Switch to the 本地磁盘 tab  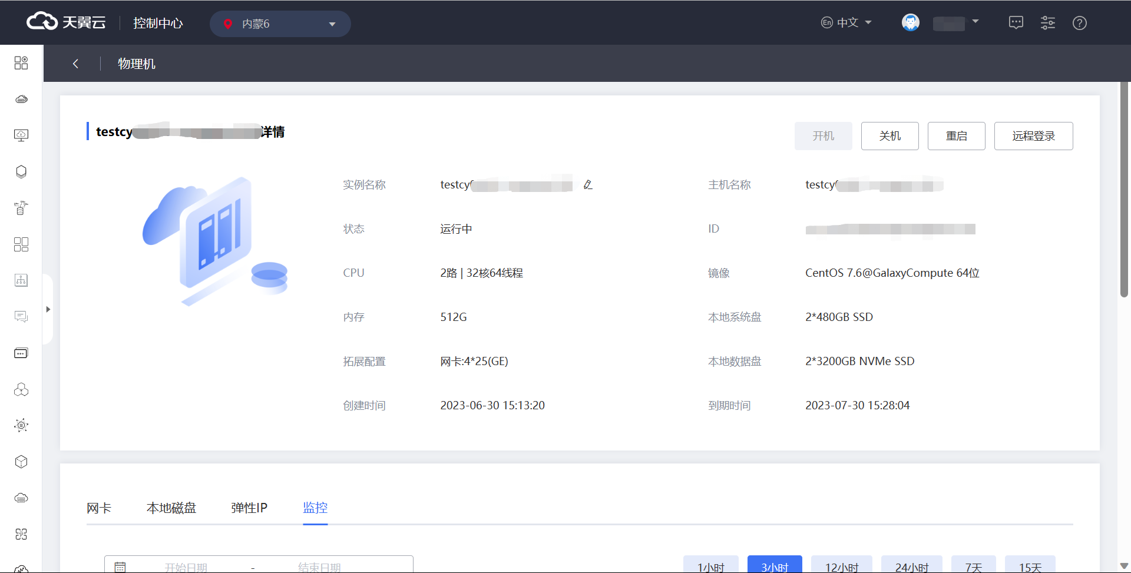click(x=171, y=508)
